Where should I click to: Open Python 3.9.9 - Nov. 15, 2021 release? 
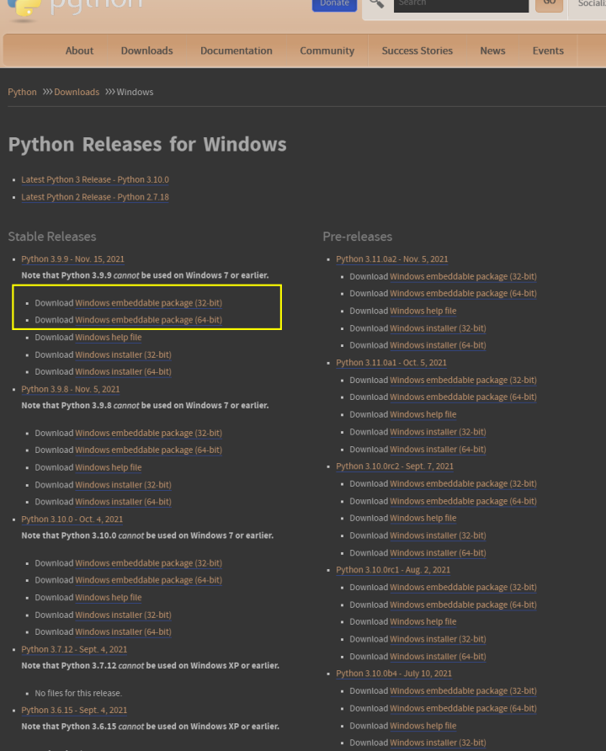click(72, 259)
